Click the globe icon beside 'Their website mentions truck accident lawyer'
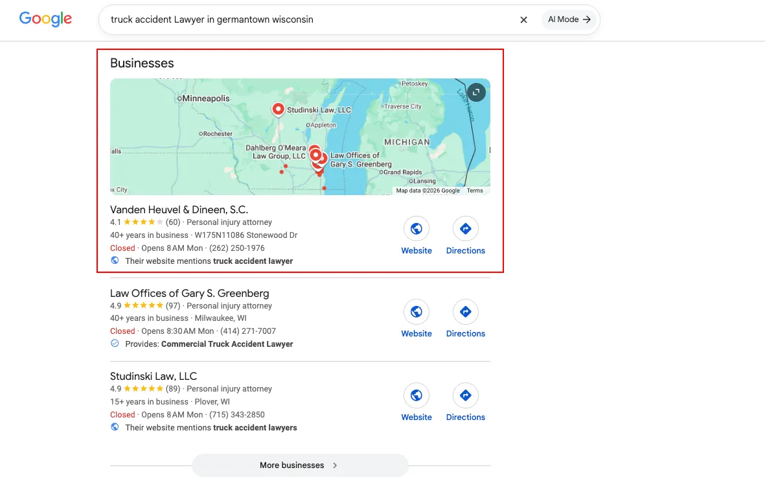Image resolution: width=765 pixels, height=481 pixels. [115, 261]
